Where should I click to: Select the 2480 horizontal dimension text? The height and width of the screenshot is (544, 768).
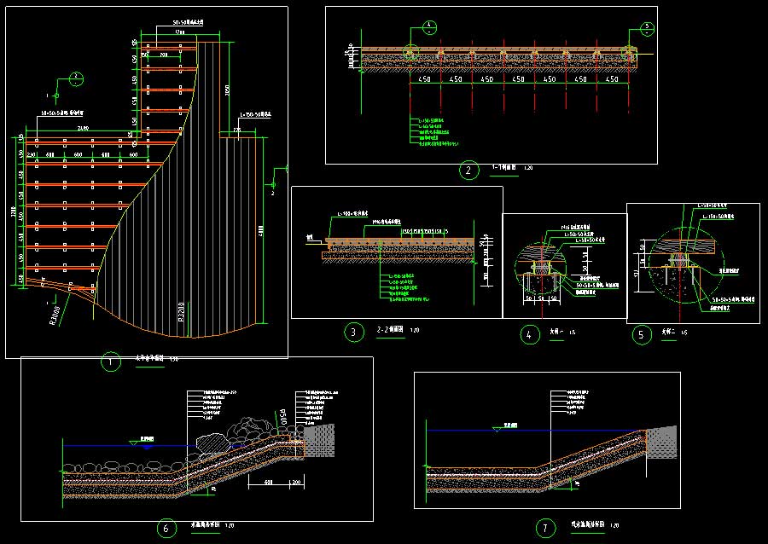(83, 129)
